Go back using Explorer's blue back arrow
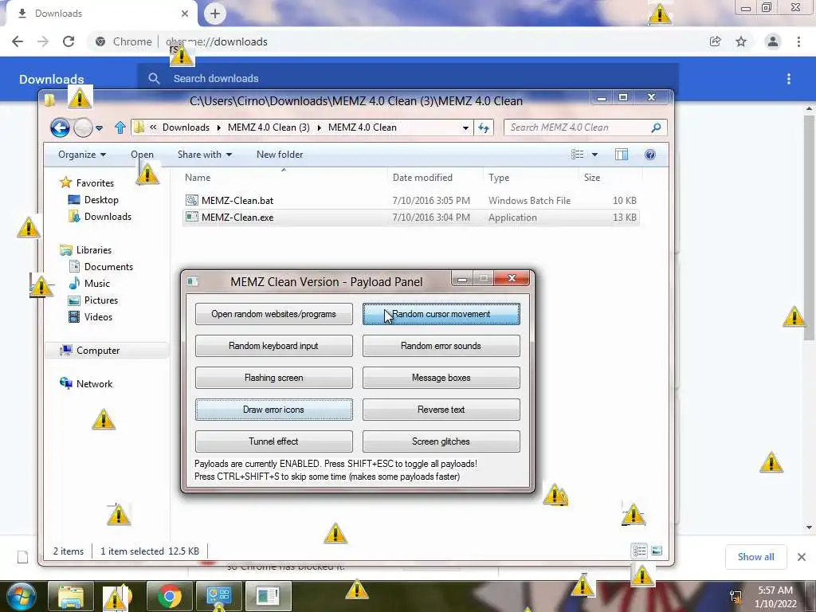816x612 pixels. pyautogui.click(x=60, y=127)
